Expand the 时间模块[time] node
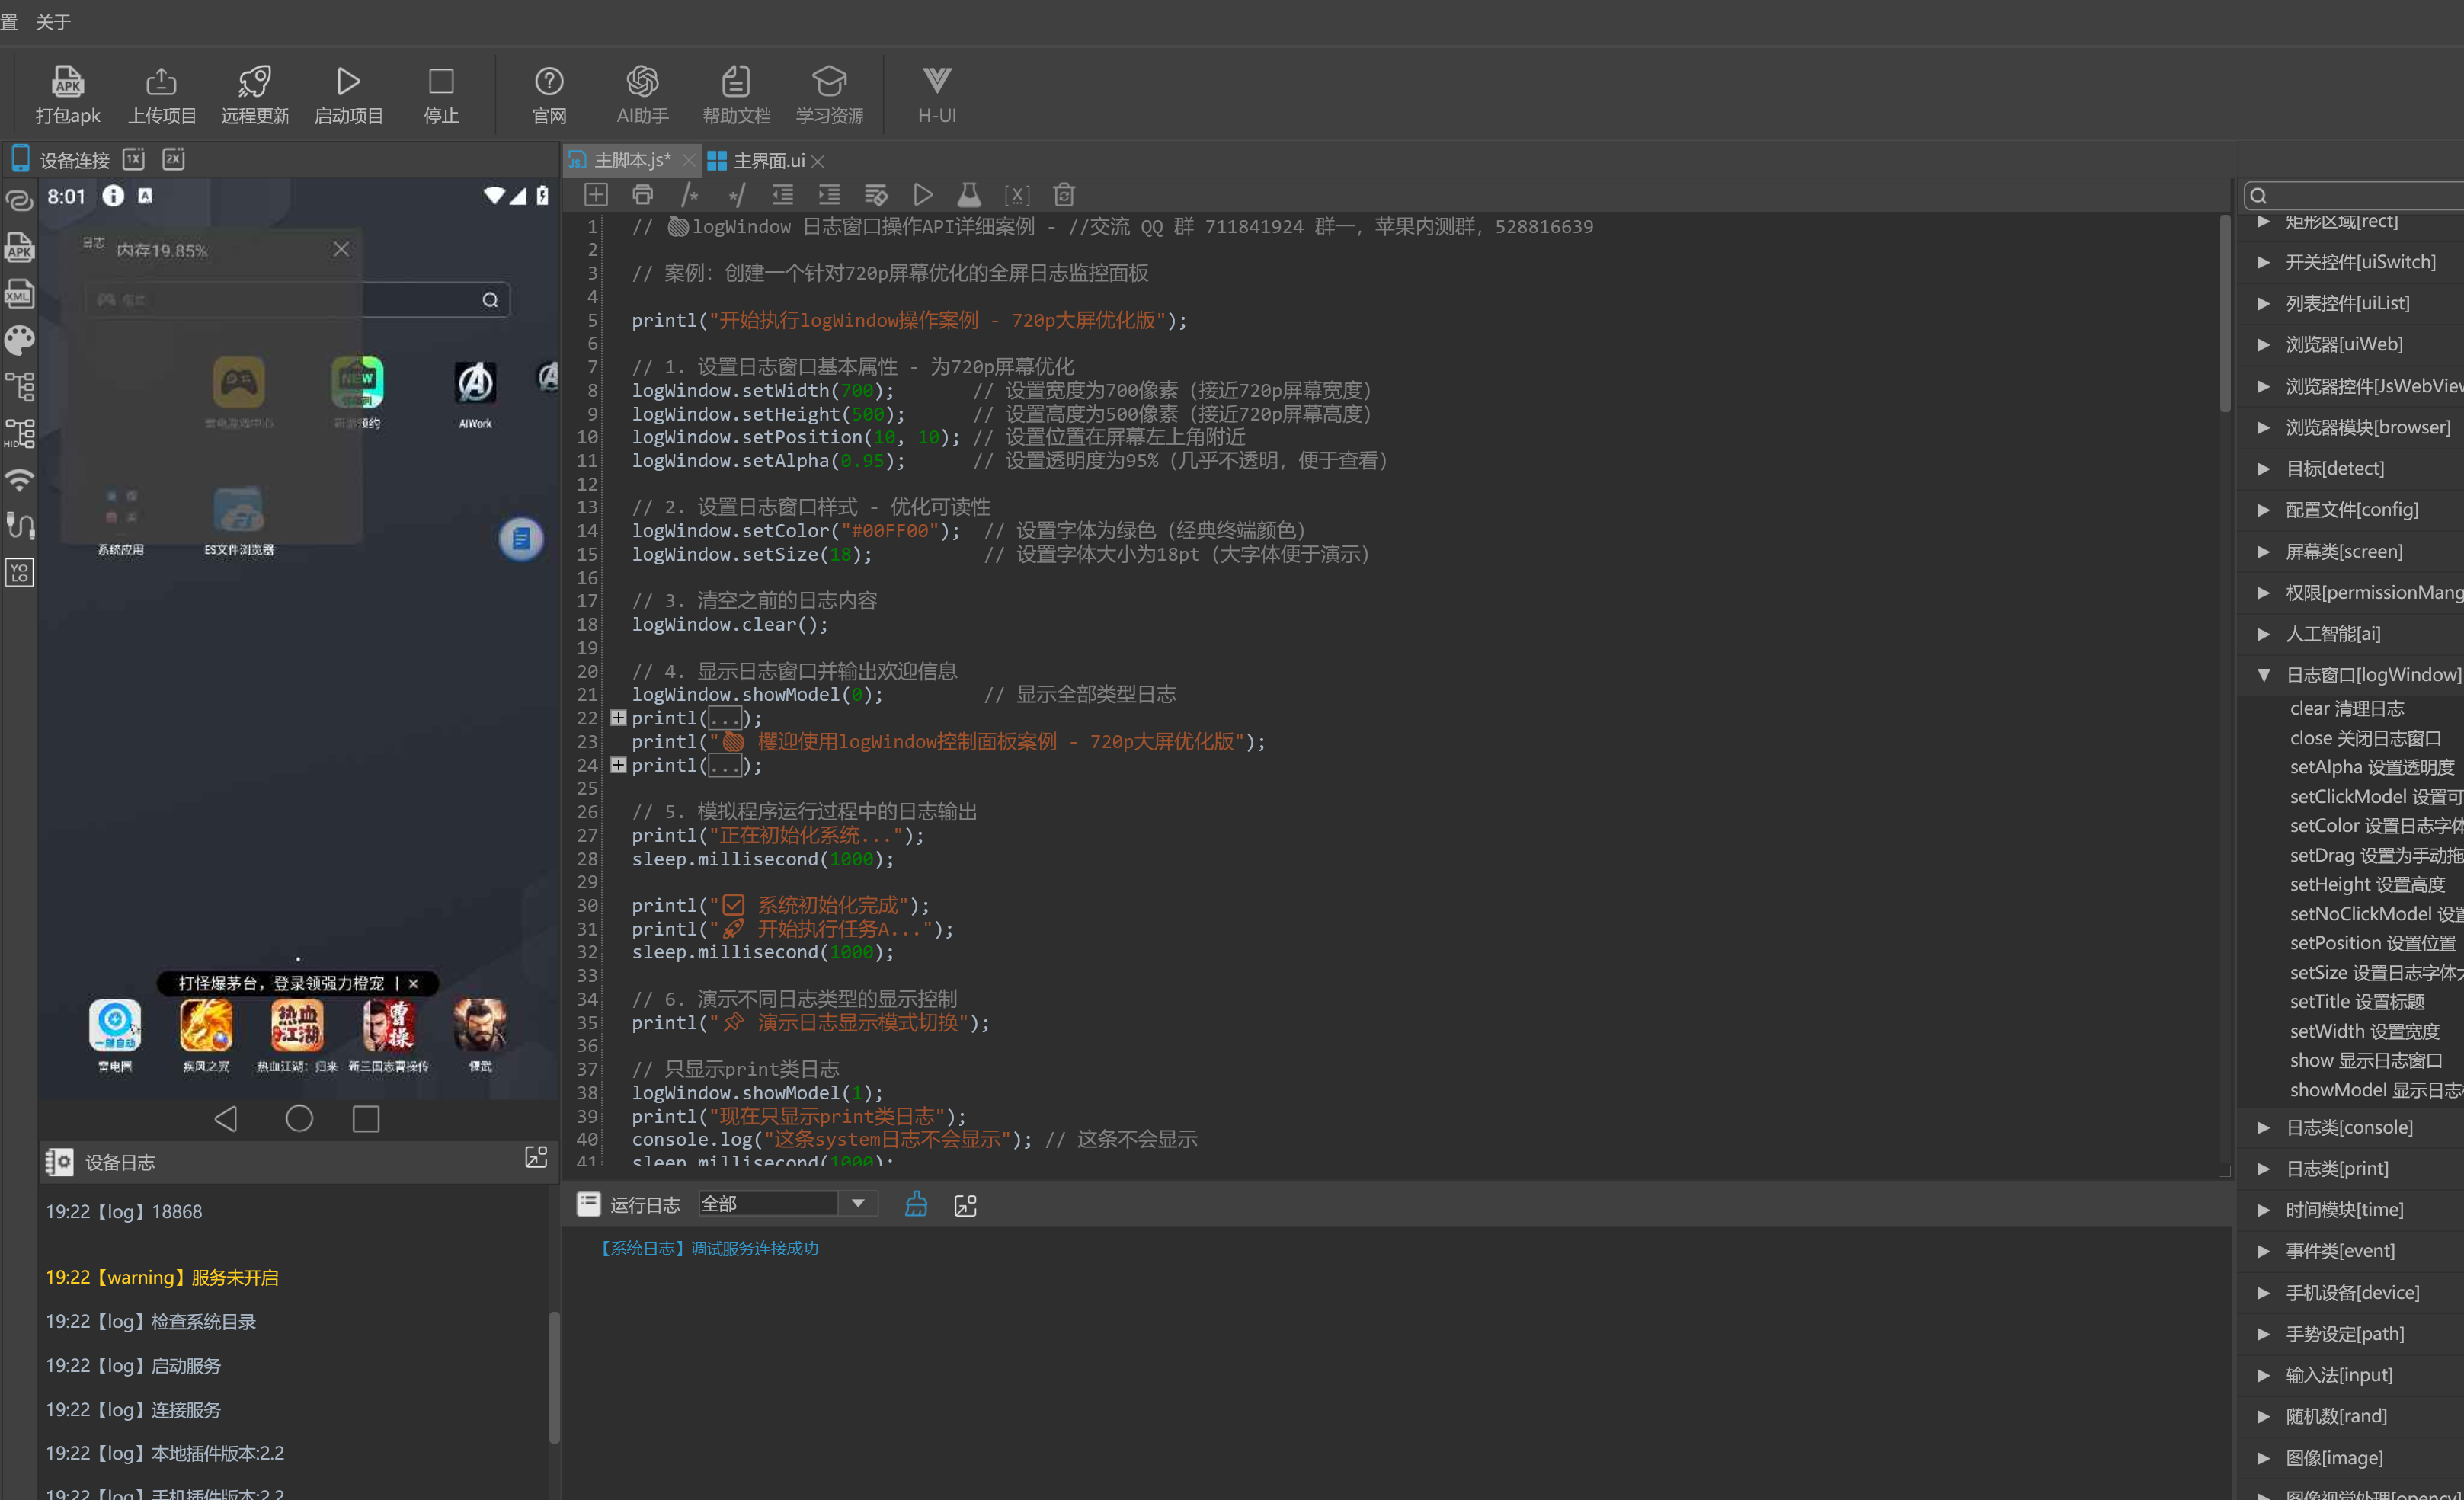This screenshot has height=1500, width=2464. [x=2264, y=1210]
